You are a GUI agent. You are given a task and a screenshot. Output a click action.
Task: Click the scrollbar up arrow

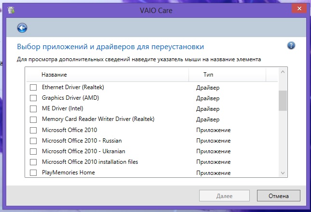[x=283, y=72]
